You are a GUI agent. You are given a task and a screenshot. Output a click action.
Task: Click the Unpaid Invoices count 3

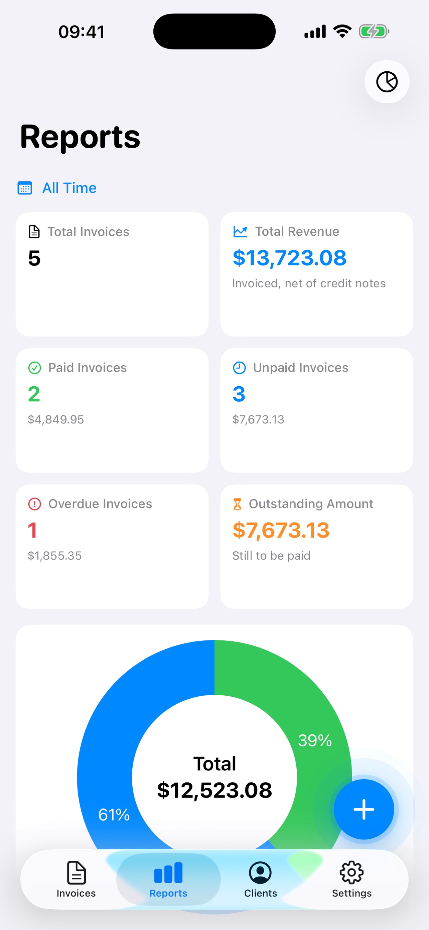pos(239,394)
